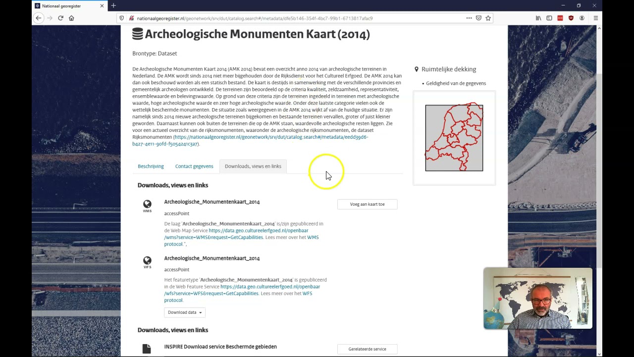
Task: Reload the current page
Action: click(x=60, y=18)
